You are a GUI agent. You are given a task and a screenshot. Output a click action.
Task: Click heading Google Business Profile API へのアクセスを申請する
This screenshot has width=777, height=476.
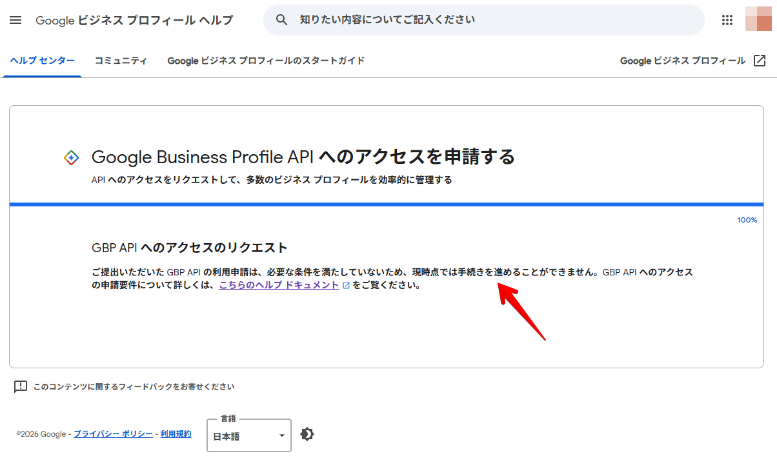(303, 157)
